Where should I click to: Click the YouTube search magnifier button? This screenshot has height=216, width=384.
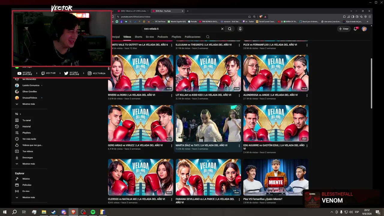(x=229, y=29)
